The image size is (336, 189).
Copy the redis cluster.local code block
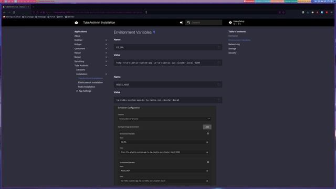[219, 100]
